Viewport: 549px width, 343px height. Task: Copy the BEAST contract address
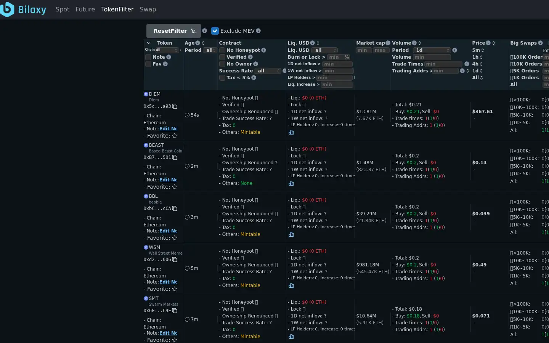click(175, 157)
